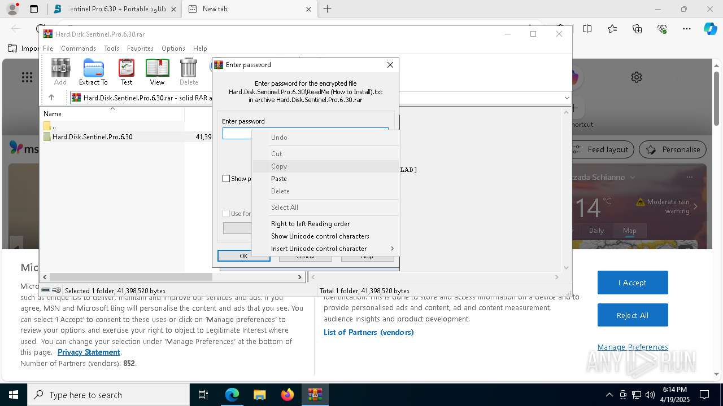The image size is (723, 406).
Task: Open the Tools menu
Action: coord(111,48)
